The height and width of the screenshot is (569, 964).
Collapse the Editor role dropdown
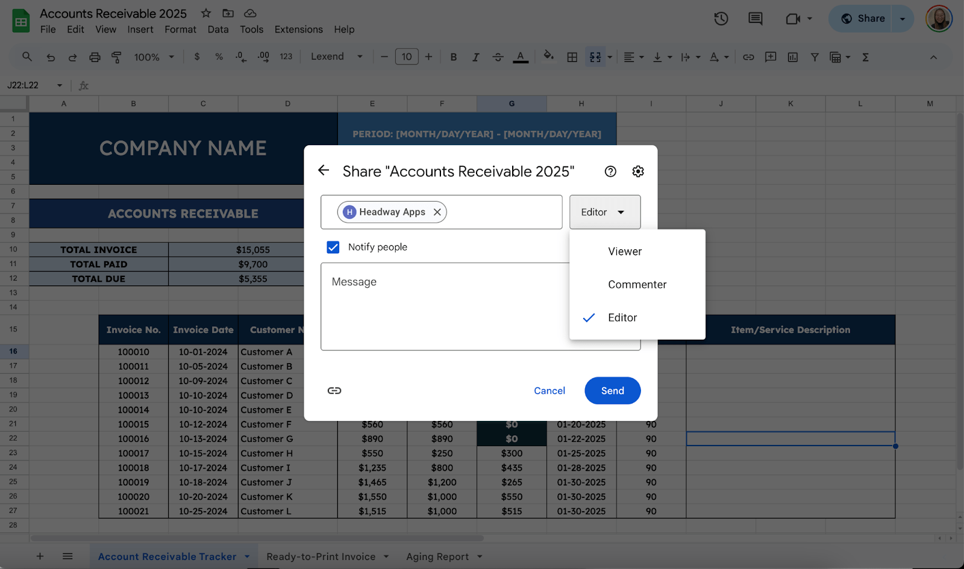coord(604,212)
